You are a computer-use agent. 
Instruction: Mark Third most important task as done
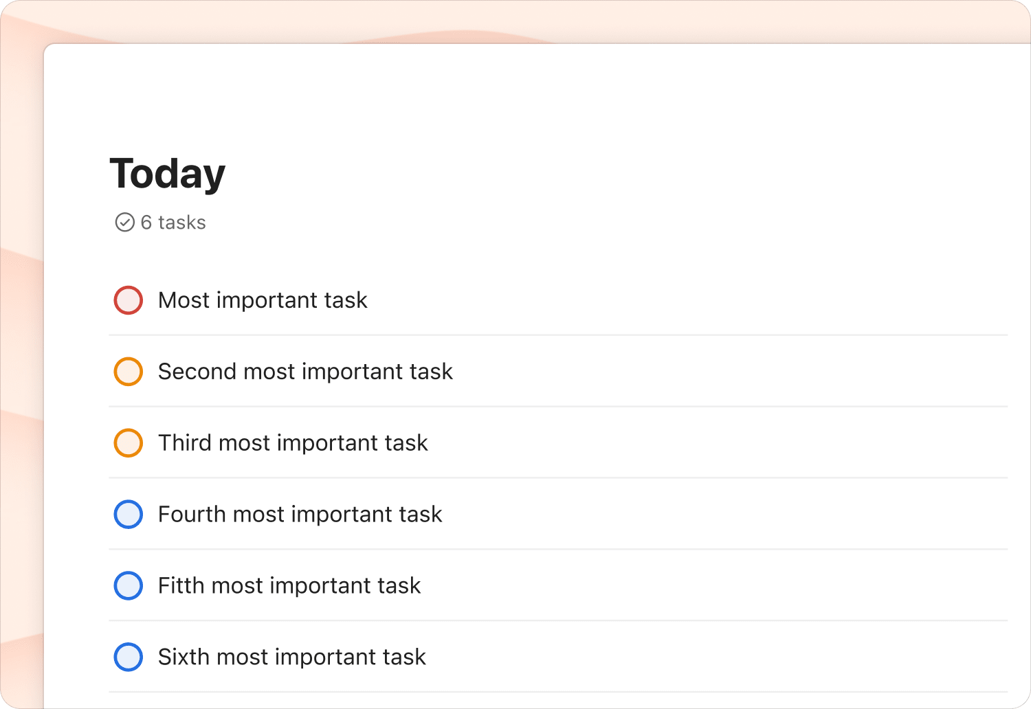[x=129, y=443]
